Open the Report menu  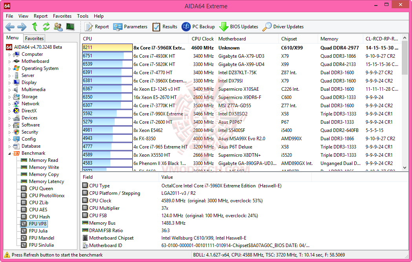(x=41, y=16)
